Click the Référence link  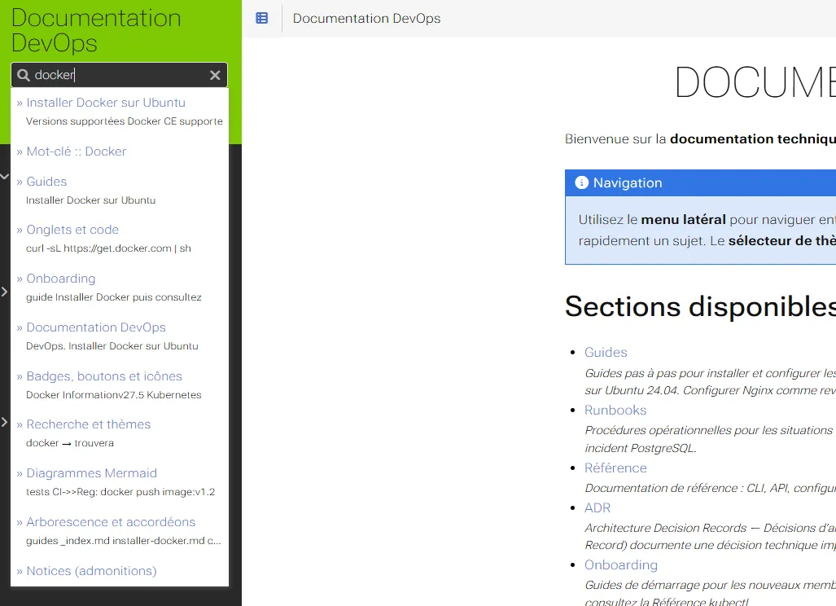pos(615,468)
